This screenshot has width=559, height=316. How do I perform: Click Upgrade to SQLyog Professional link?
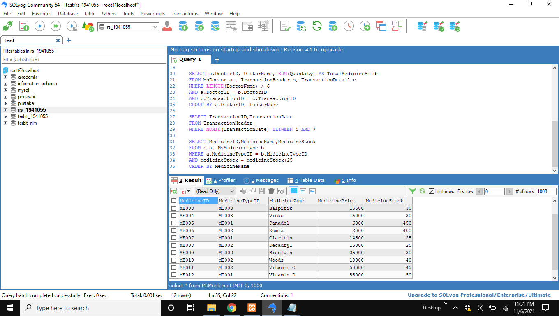coord(479,295)
